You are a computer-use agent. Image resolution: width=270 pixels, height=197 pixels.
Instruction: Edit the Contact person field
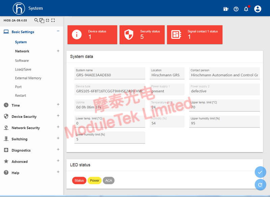224,73
